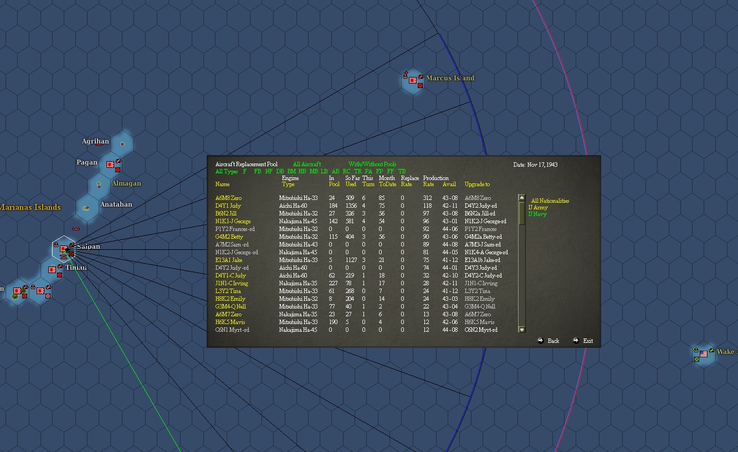738x452 pixels.
Task: Sort list by Name column header
Action: point(222,184)
